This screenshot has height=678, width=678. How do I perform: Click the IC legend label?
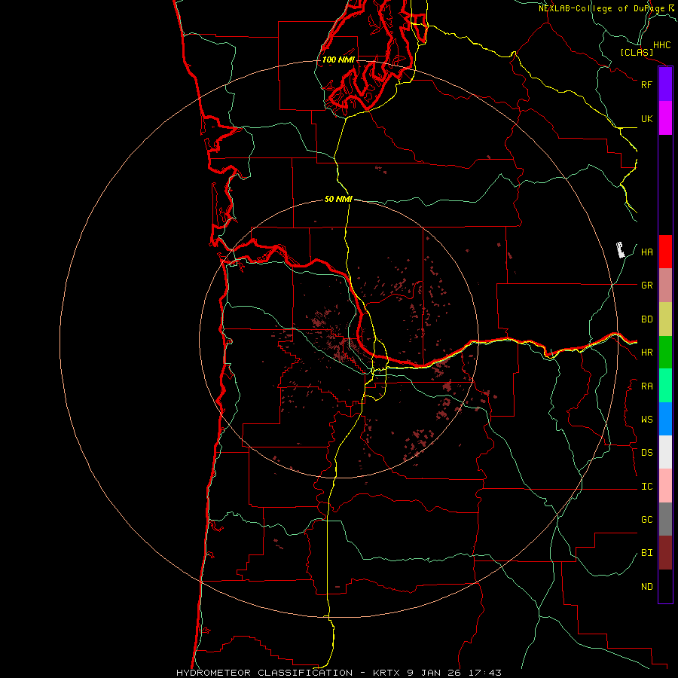pyautogui.click(x=647, y=487)
